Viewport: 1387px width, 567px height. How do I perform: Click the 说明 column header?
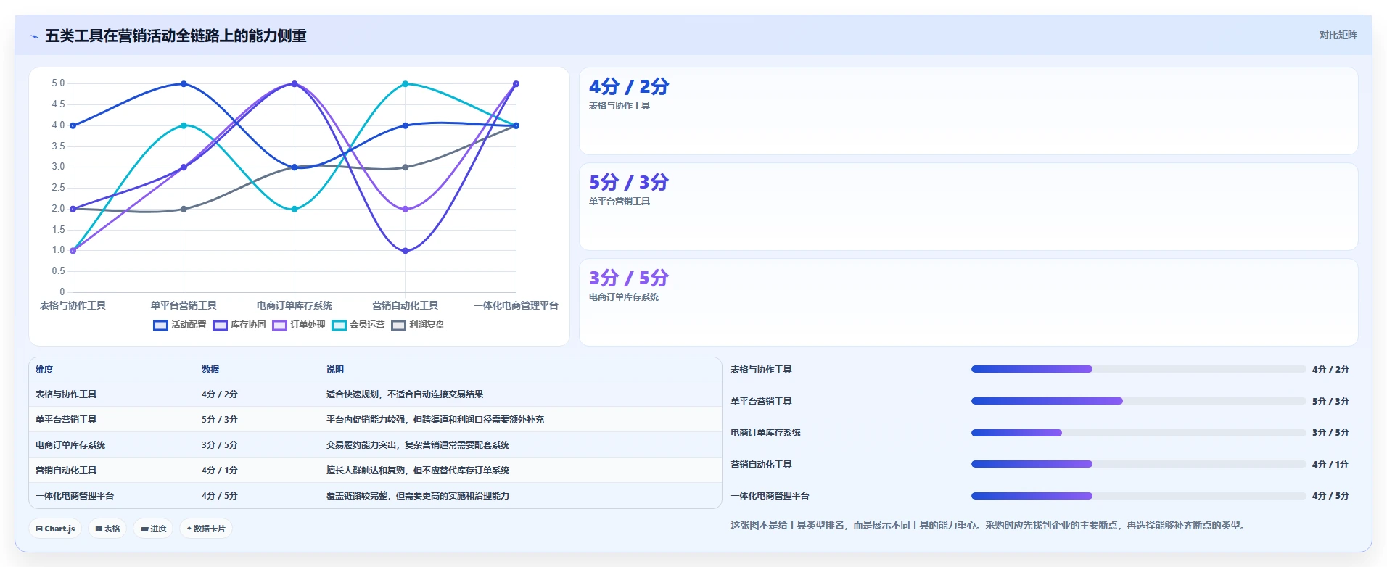[x=335, y=369]
